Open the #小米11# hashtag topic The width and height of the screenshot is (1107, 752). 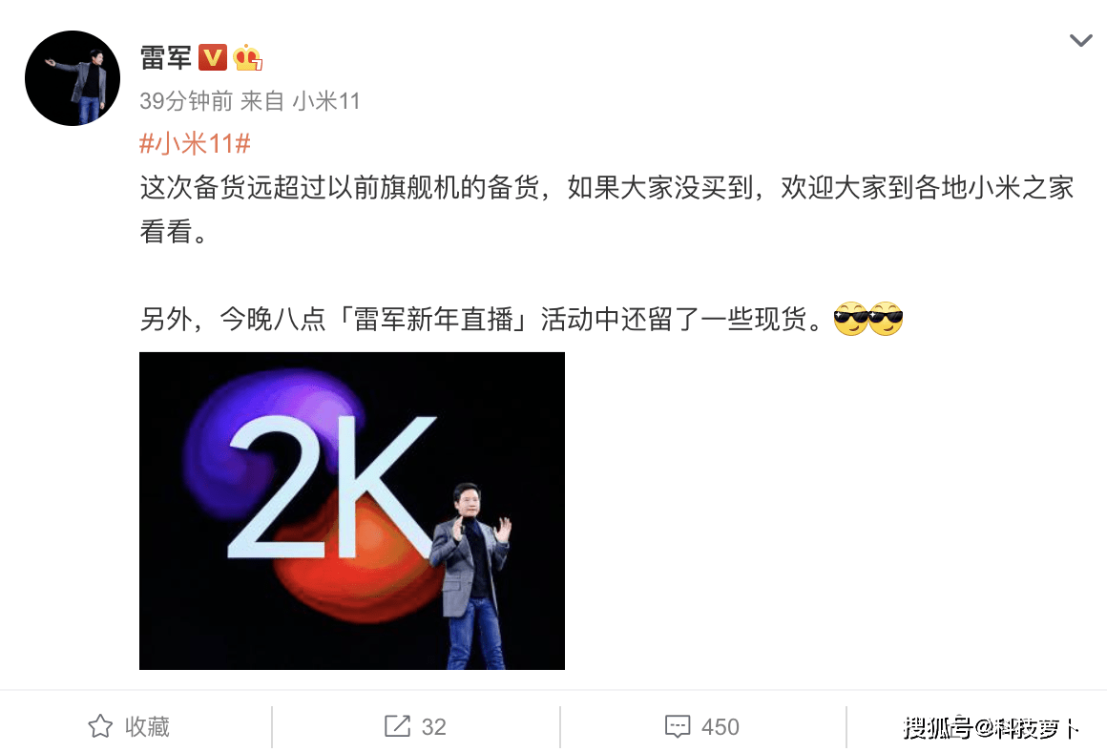[195, 144]
